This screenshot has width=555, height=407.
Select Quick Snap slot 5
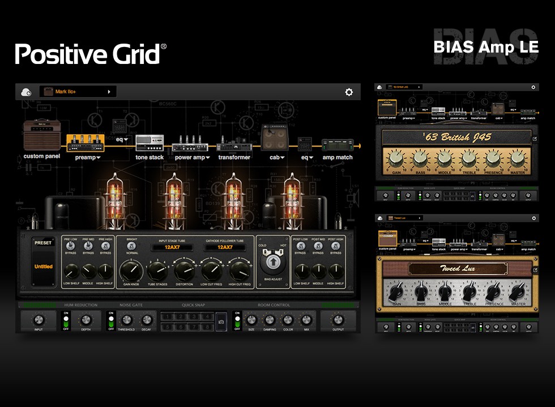click(x=167, y=326)
